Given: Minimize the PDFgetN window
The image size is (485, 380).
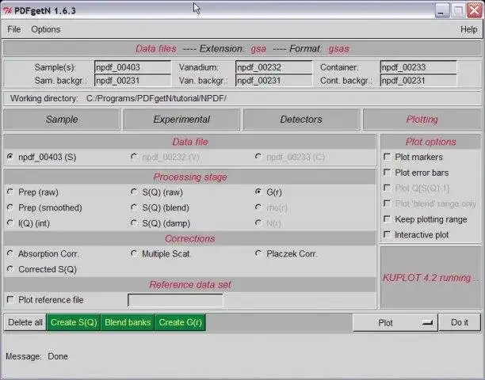Looking at the screenshot, I should 441,10.
